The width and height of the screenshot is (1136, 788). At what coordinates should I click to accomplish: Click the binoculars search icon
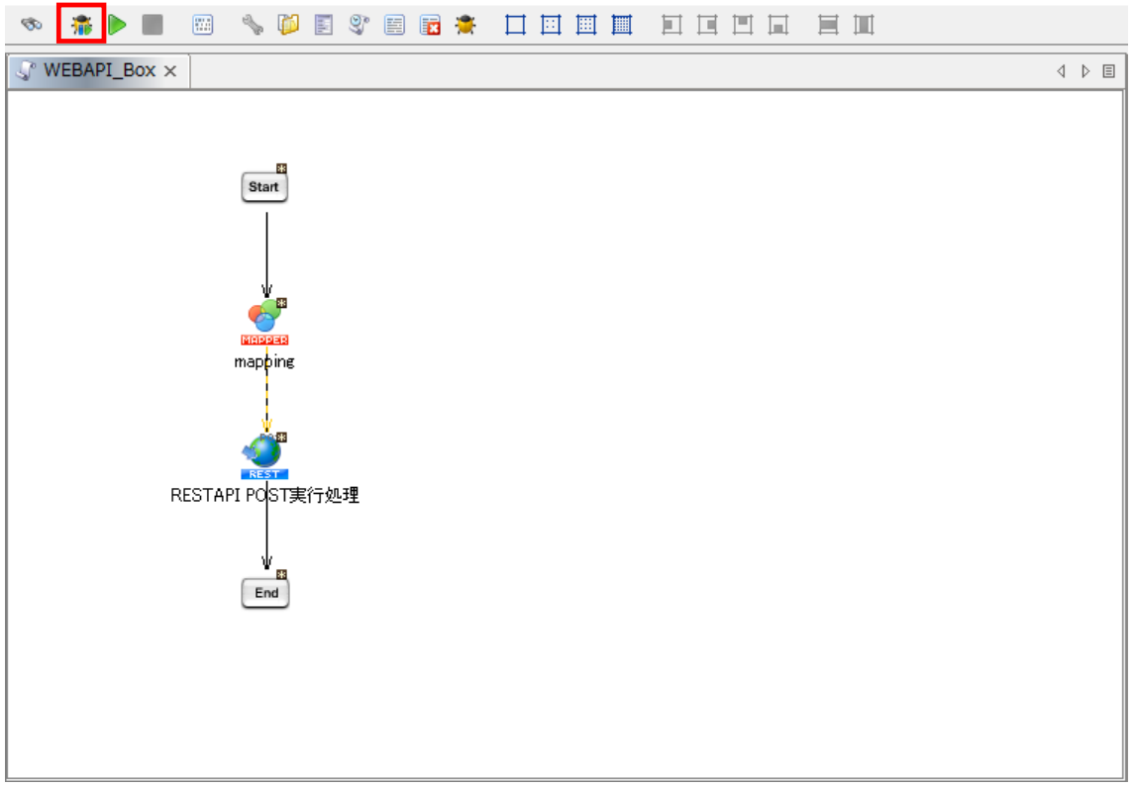point(31,26)
